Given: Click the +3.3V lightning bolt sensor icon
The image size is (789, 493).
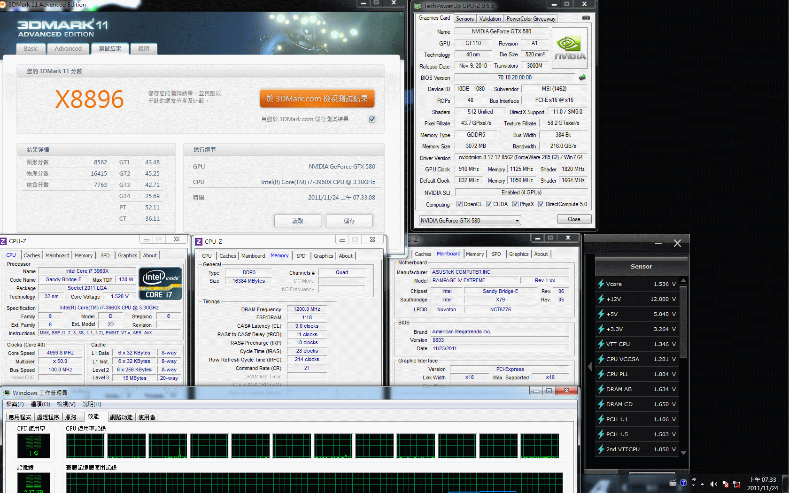Looking at the screenshot, I should (x=601, y=329).
